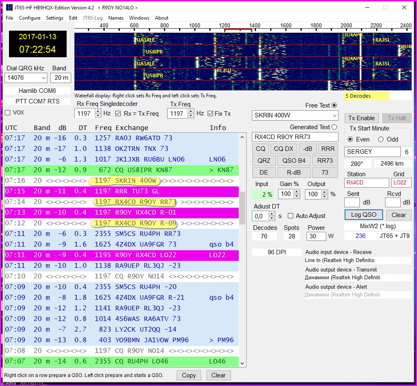Increase the Adjust DT spinner value
Viewport: 417px width, 386px height.
272,213
